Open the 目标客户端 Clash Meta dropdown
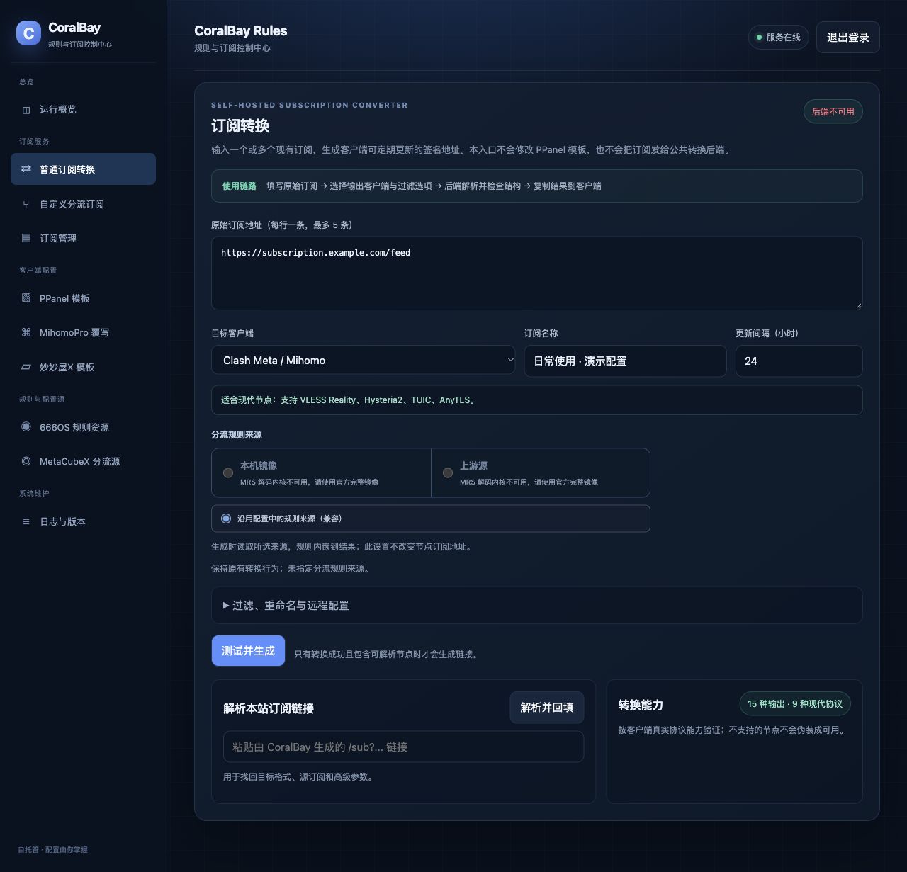 tap(363, 361)
